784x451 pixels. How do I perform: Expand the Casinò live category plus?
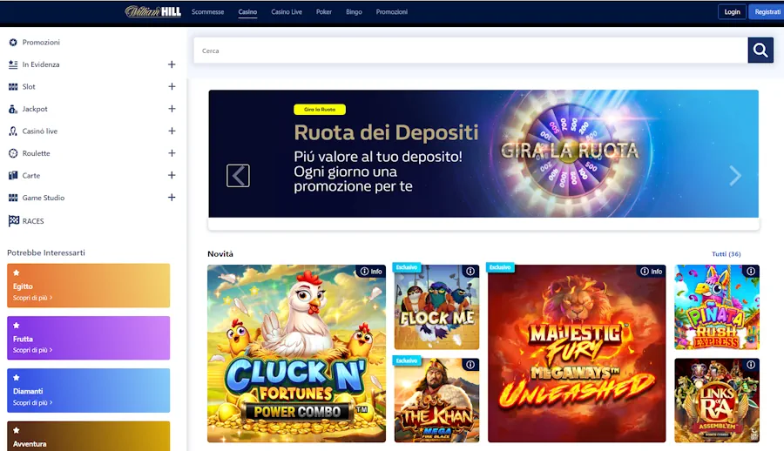tap(172, 131)
